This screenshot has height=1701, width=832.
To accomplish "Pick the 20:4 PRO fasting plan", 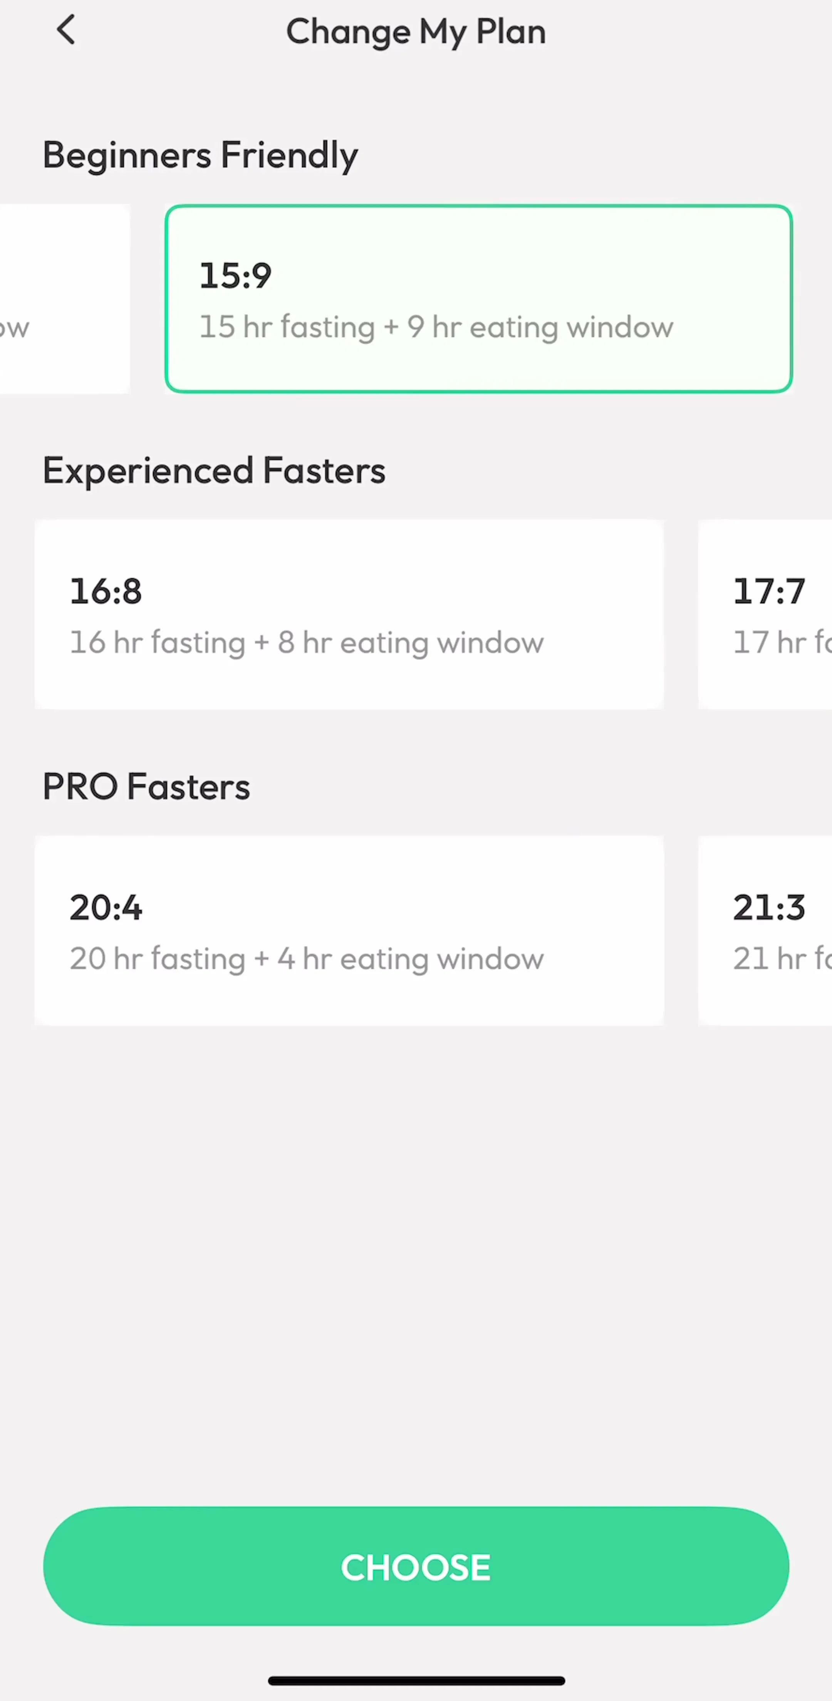I will 349,930.
